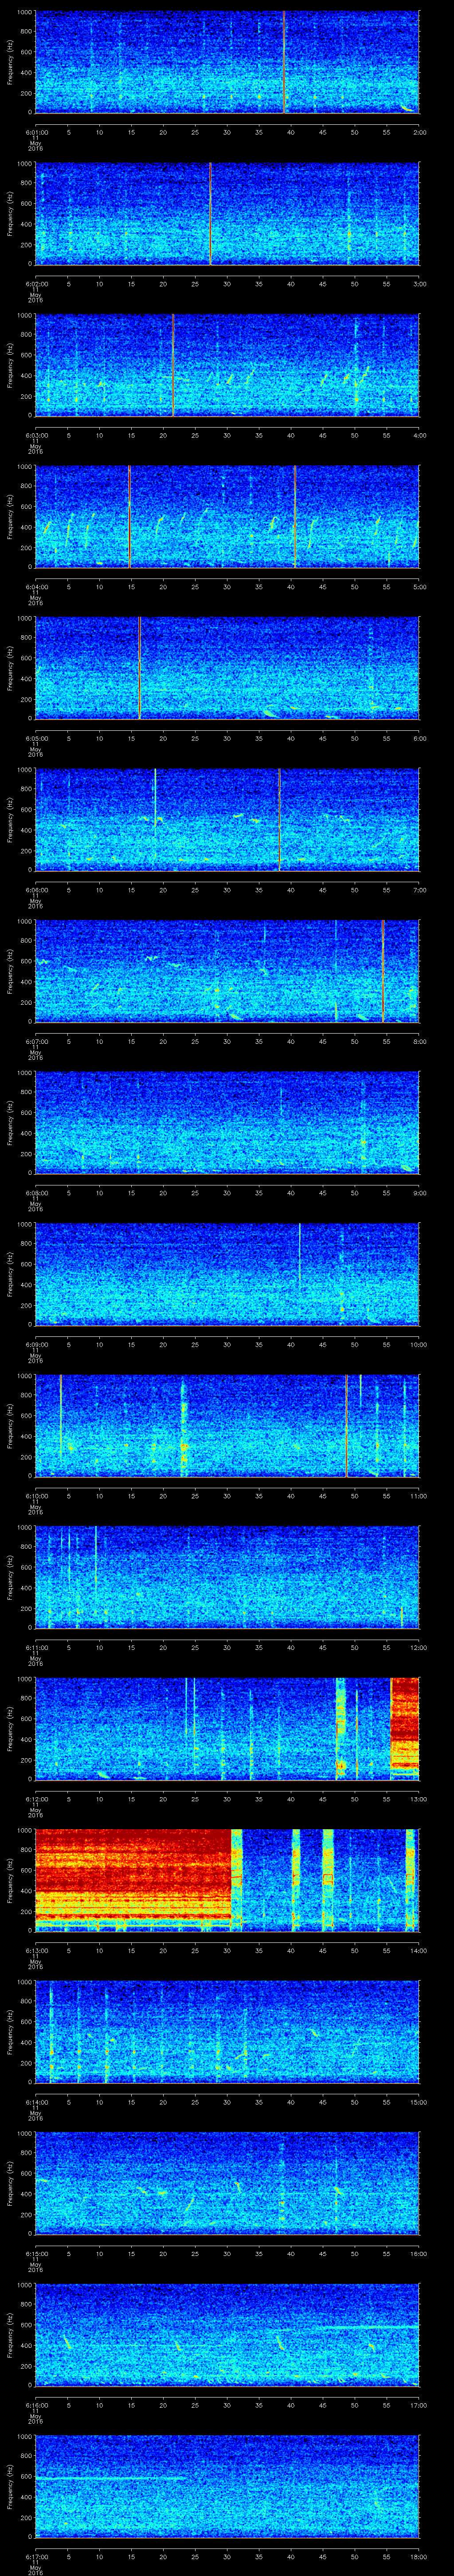This screenshot has width=454, height=2576.
Task: Select the spectrogram panel starting at 6:01:00
Action: [227, 62]
